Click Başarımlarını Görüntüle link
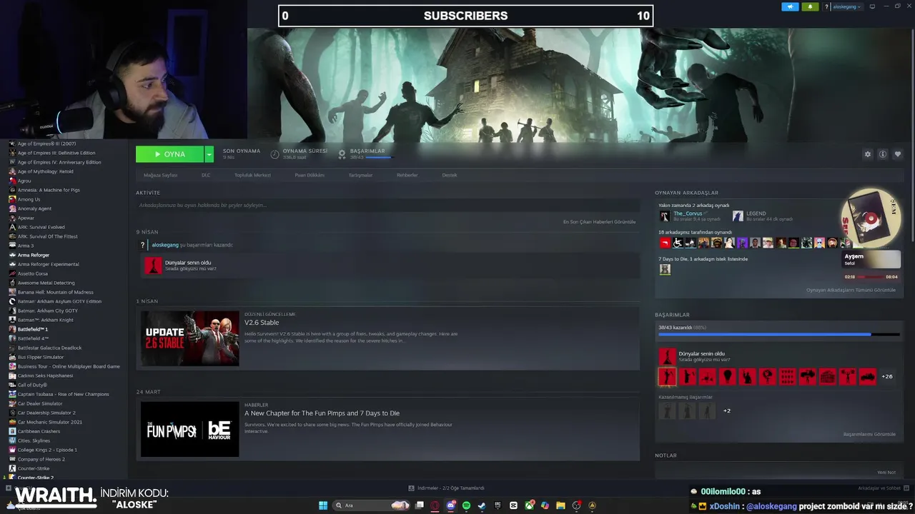 tap(869, 434)
